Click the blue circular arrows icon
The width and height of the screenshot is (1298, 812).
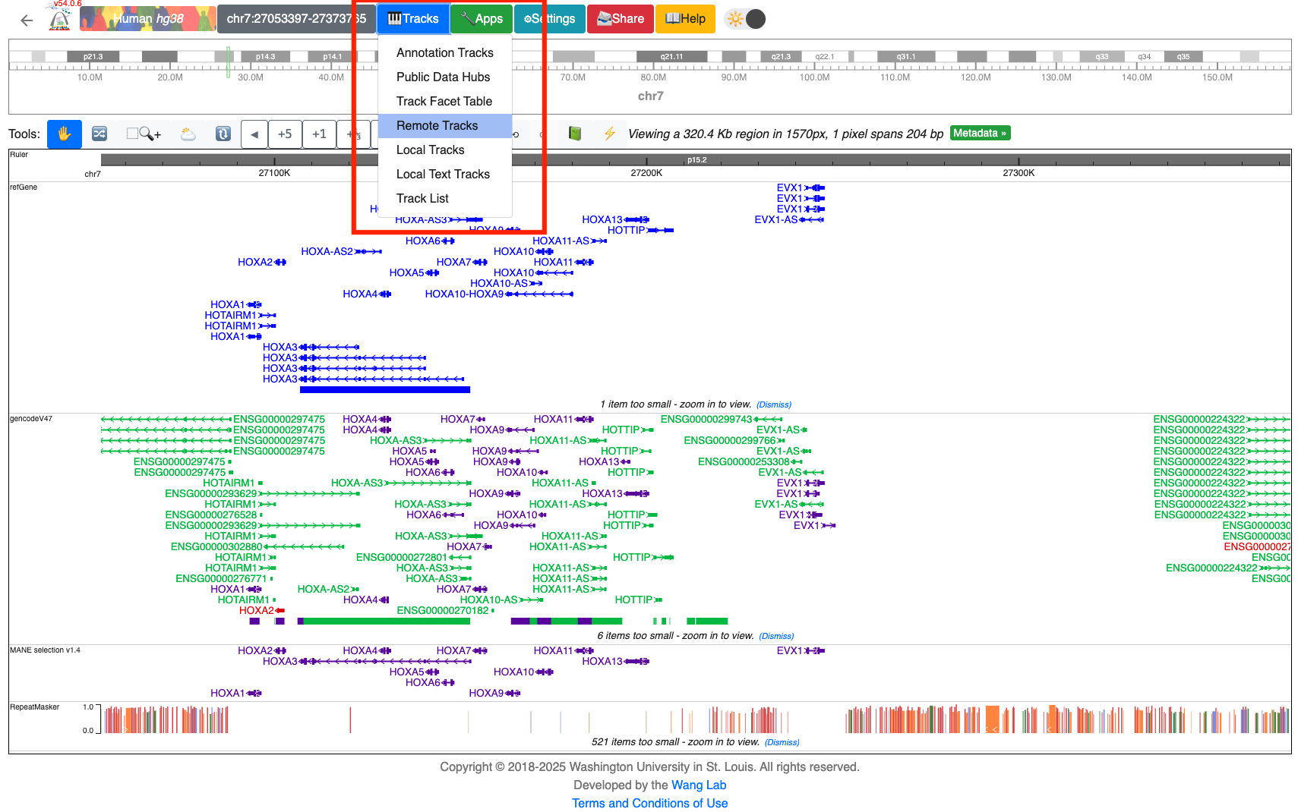click(x=223, y=134)
